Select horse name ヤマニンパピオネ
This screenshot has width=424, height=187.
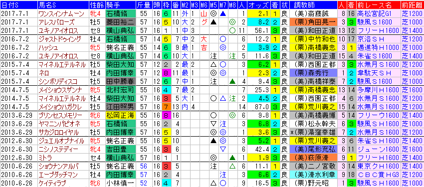click(x=60, y=124)
